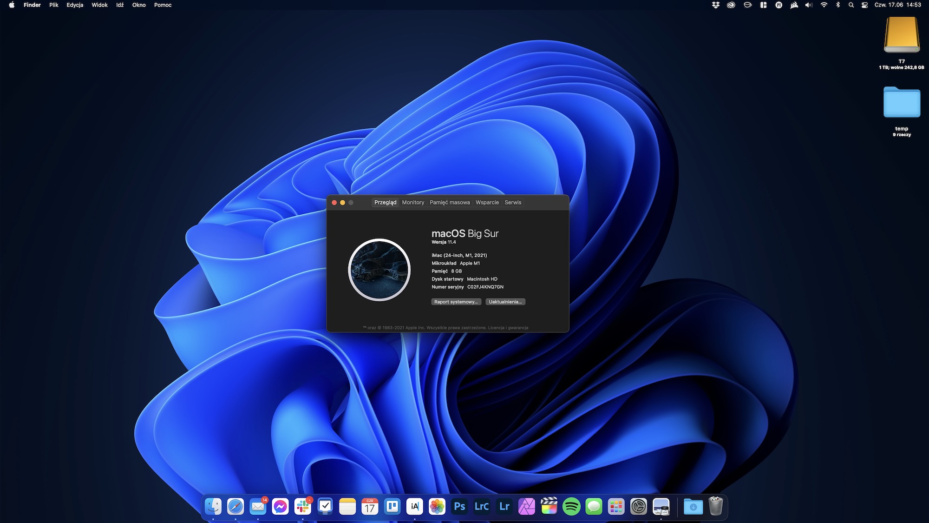Open Photos app in the Dock

pos(437,506)
